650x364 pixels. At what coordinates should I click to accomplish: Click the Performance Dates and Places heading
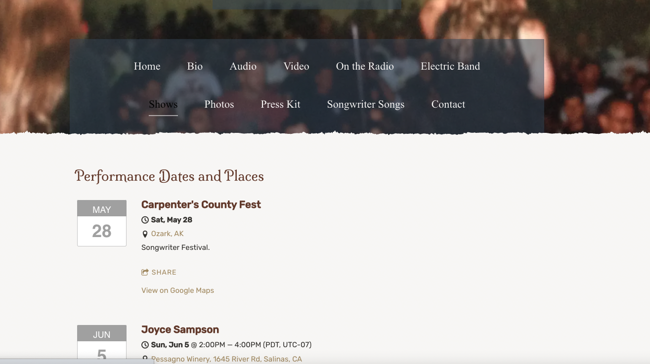(169, 176)
